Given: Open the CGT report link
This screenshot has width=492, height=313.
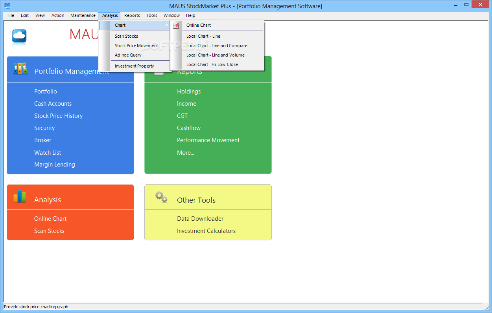Looking at the screenshot, I should (182, 116).
